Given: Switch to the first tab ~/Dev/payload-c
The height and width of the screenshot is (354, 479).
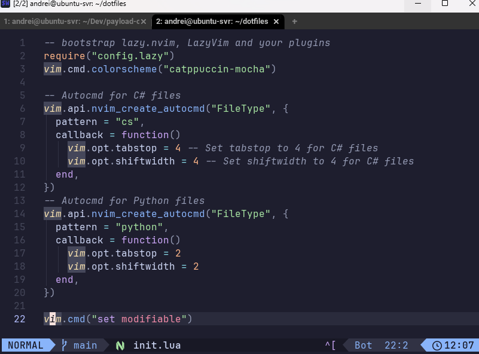Looking at the screenshot, I should coord(71,22).
